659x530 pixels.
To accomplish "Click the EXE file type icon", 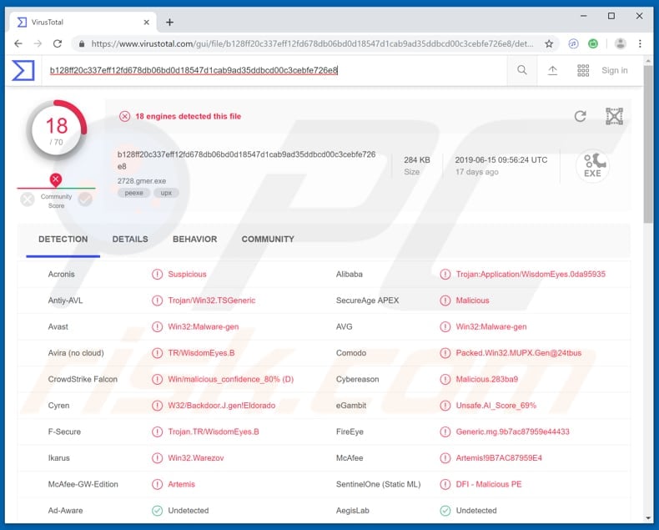I will pos(592,166).
